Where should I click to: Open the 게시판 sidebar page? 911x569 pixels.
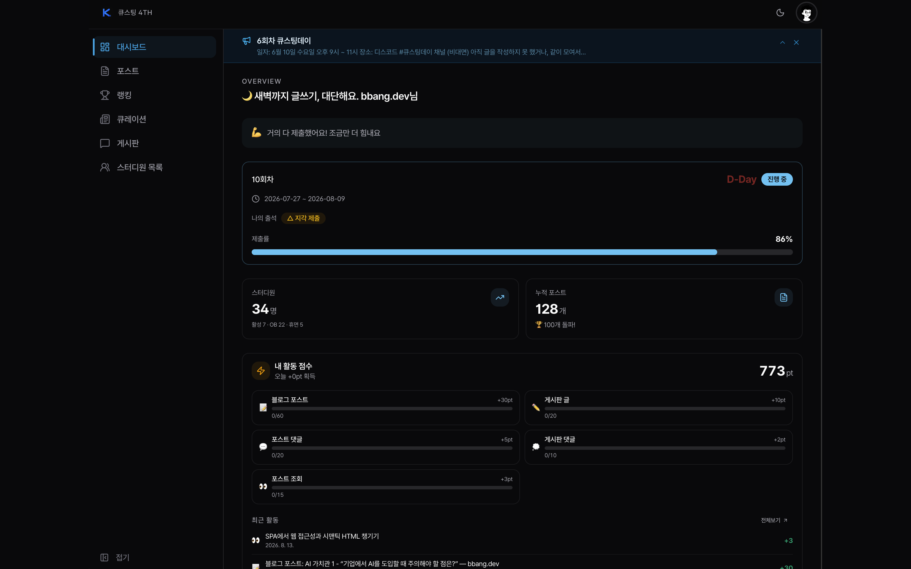click(154, 143)
